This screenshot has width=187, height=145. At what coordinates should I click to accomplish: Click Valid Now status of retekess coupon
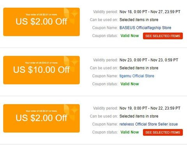(x=130, y=132)
